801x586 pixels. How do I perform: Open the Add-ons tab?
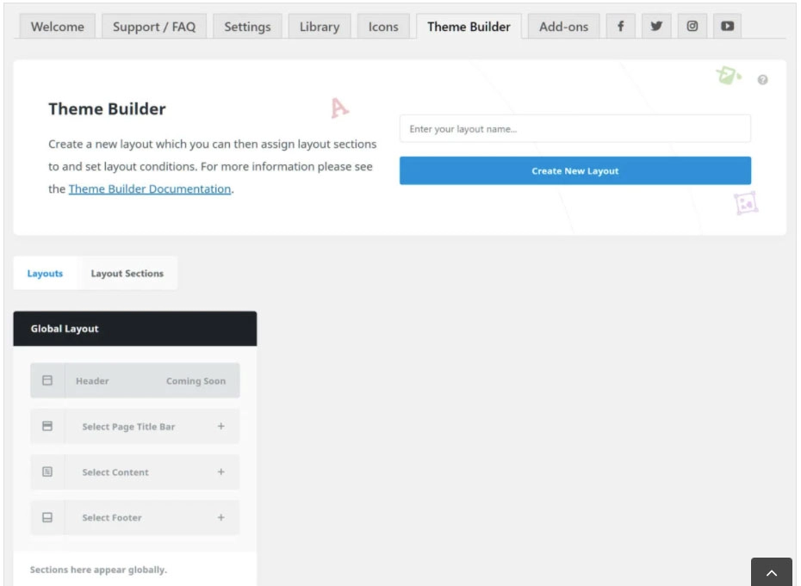coord(563,27)
